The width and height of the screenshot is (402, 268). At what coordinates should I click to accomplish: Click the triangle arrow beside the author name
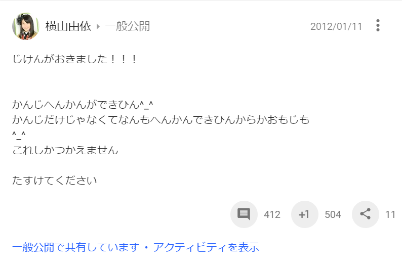[x=98, y=26]
